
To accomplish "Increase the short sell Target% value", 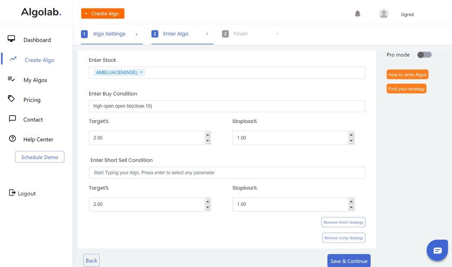I will 208,201.
